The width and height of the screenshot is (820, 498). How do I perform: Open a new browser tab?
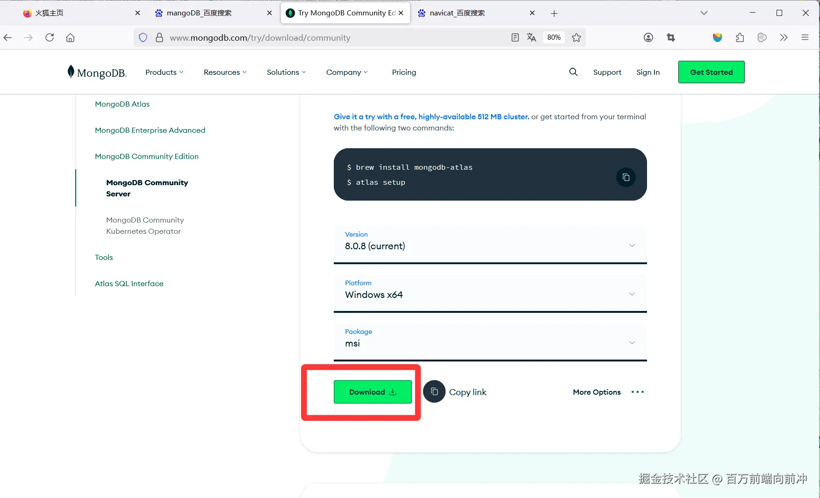pos(554,14)
